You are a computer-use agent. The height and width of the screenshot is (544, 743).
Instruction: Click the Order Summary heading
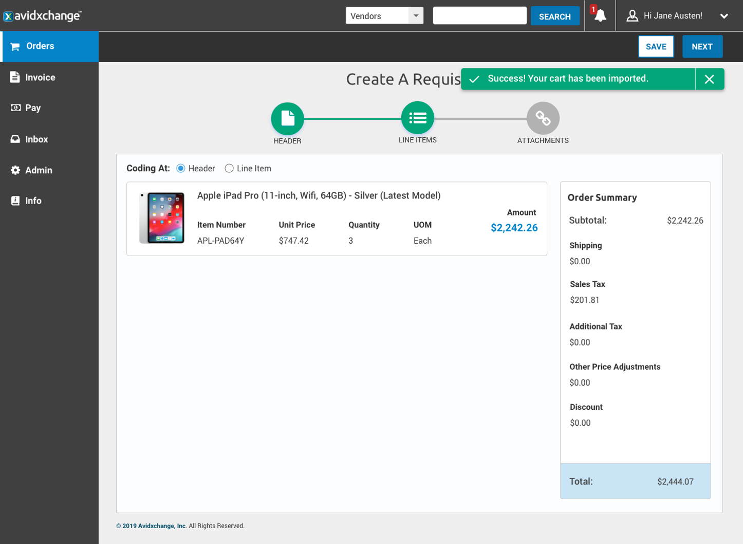point(602,197)
